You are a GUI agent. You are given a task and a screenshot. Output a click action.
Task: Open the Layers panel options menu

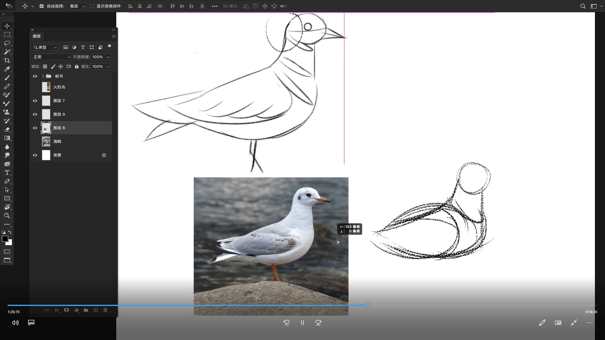[114, 36]
